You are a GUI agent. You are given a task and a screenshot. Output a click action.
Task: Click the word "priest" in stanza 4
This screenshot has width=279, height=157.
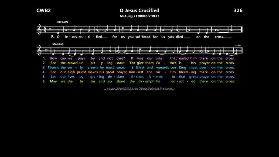pos(82,72)
